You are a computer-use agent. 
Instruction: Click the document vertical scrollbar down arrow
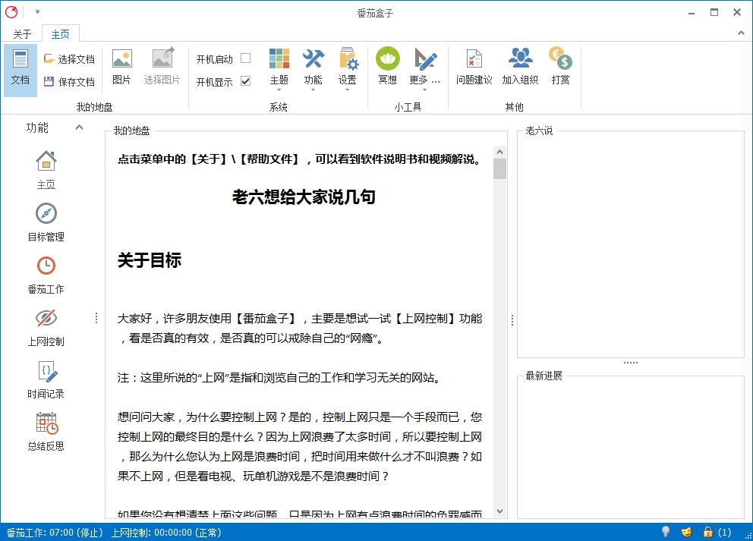tap(499, 511)
